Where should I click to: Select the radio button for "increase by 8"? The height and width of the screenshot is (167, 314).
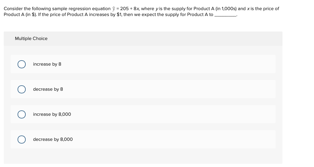click(x=22, y=64)
